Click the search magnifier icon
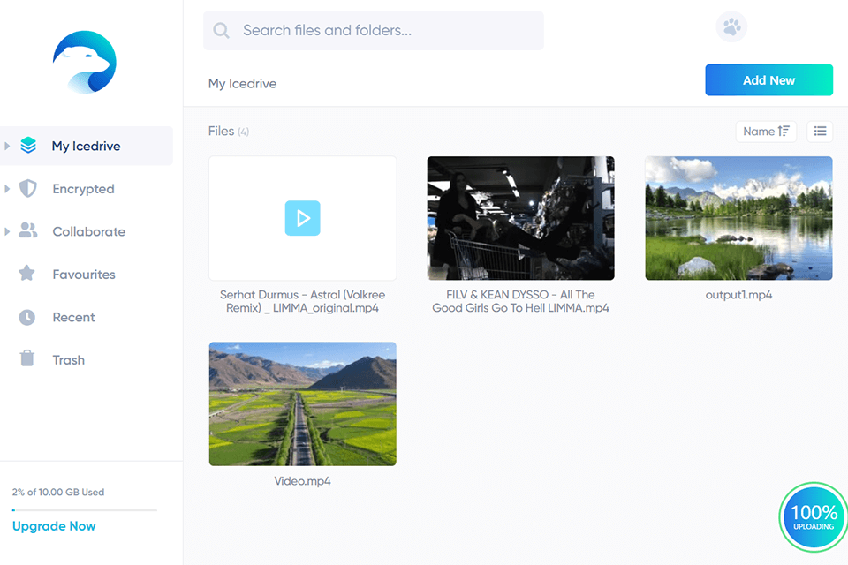This screenshot has width=848, height=565. pos(221,30)
